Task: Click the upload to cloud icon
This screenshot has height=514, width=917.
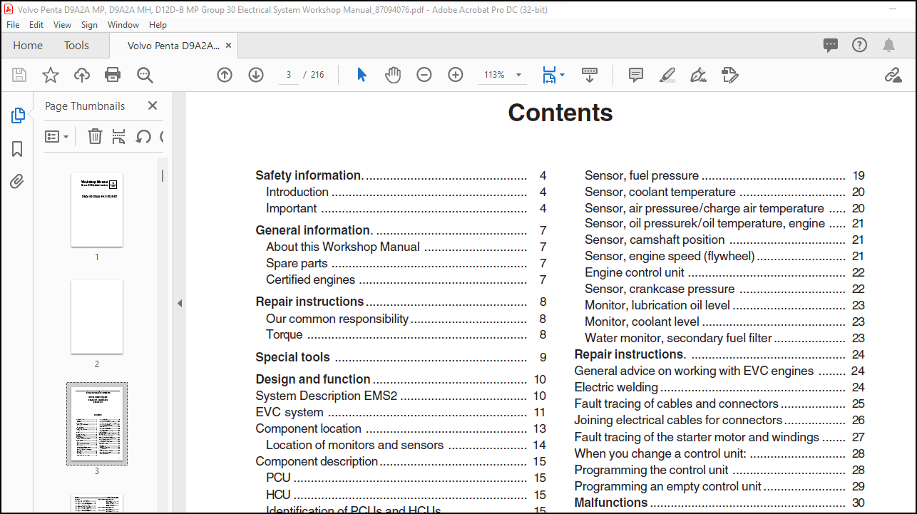Action: pos(82,75)
